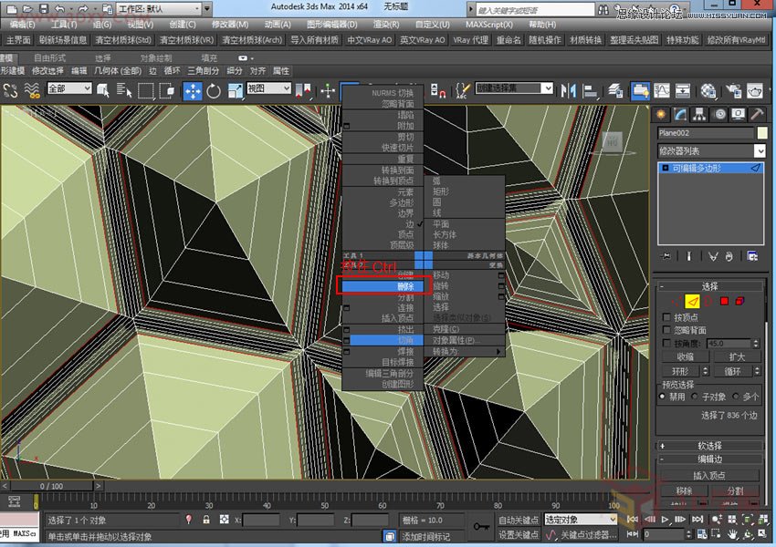Image resolution: width=776 pixels, height=547 pixels.
Task: Toggle 自动关键点 auto key mode
Action: click(x=519, y=520)
